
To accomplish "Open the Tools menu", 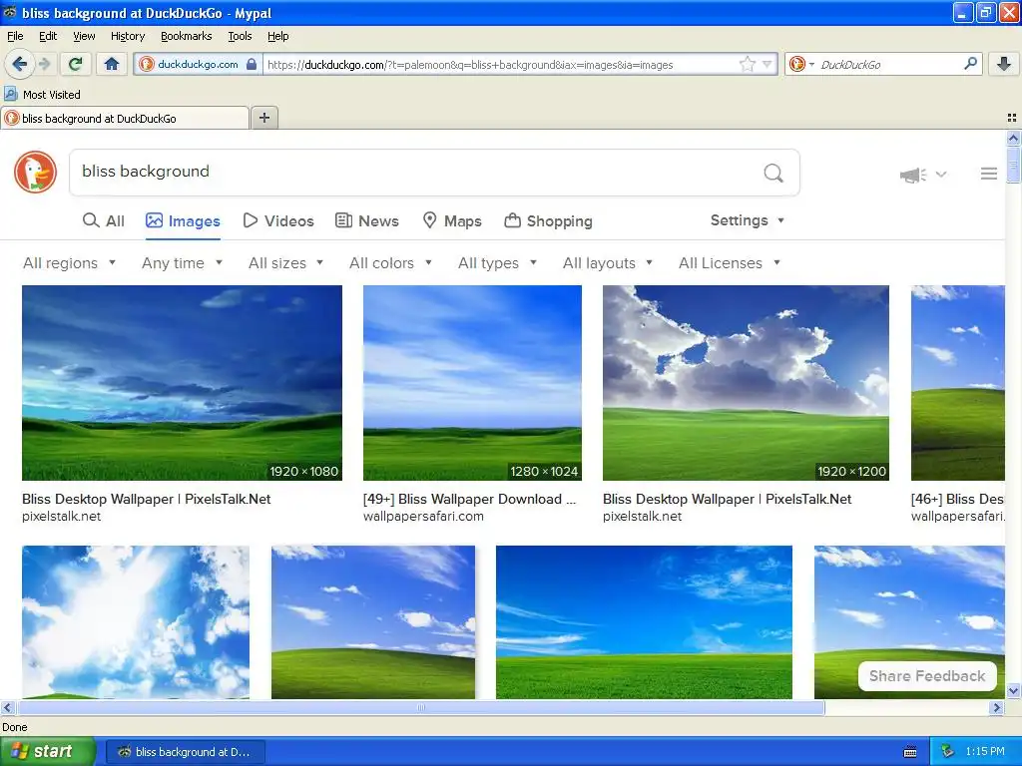I will (240, 36).
